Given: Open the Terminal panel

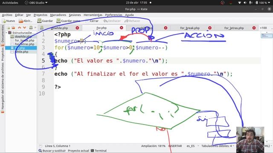Looking at the screenshot, I should pyautogui.click(x=99, y=150).
